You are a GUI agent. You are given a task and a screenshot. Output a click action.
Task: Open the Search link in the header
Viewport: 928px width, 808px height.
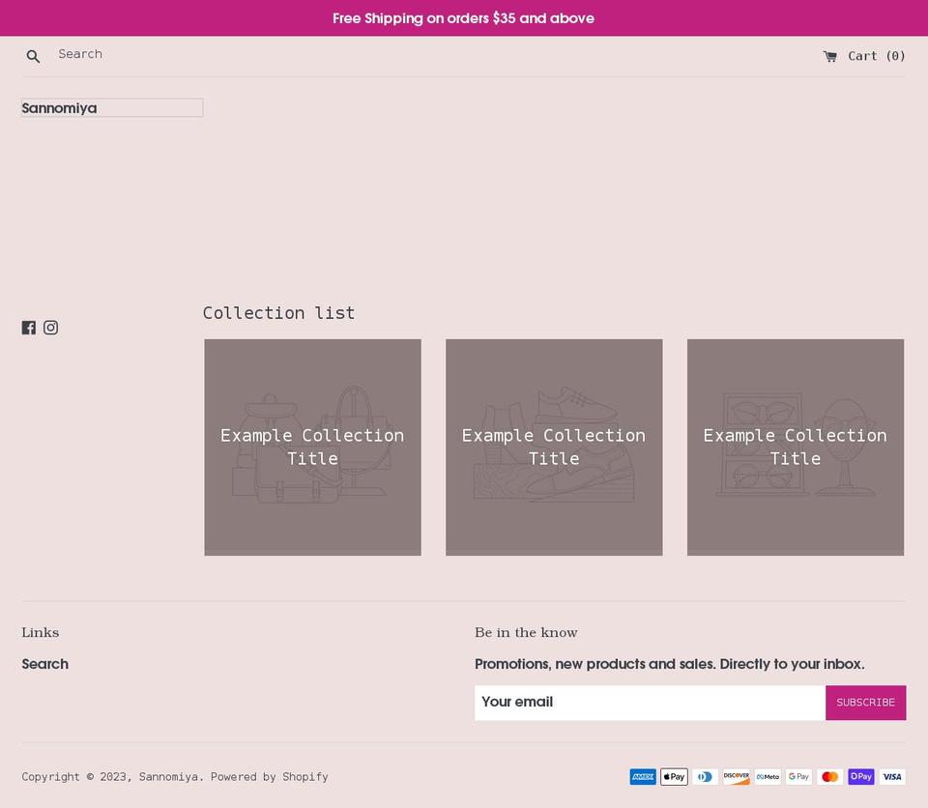click(80, 53)
